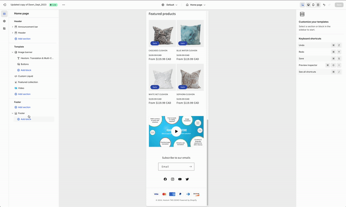Click the Hextom text block icon
Image resolution: width=346 pixels, height=207 pixels.
tap(19, 58)
